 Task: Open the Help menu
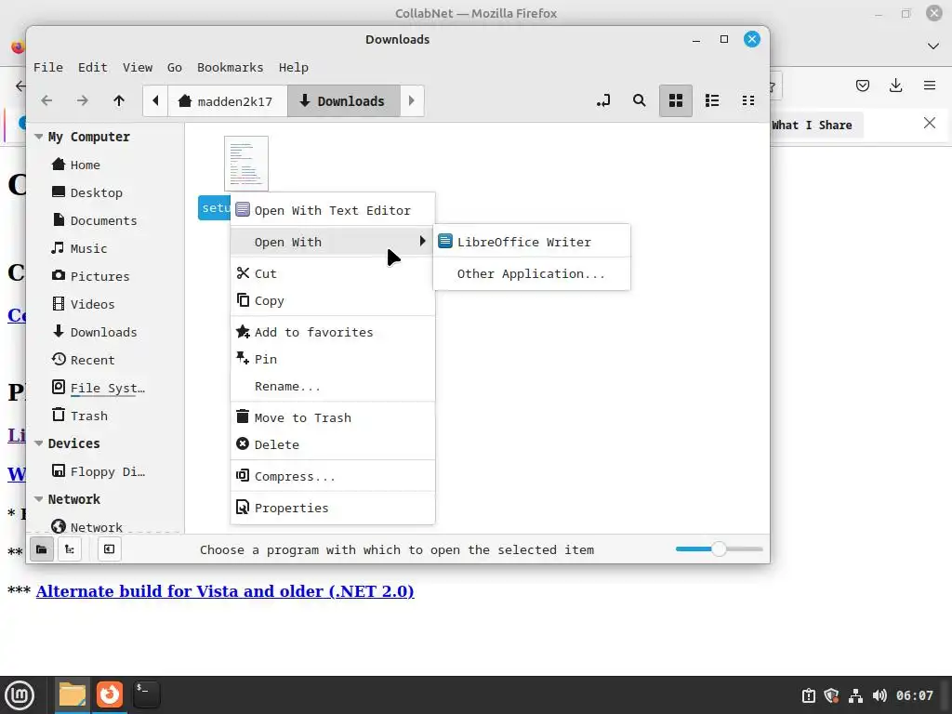pyautogui.click(x=293, y=67)
